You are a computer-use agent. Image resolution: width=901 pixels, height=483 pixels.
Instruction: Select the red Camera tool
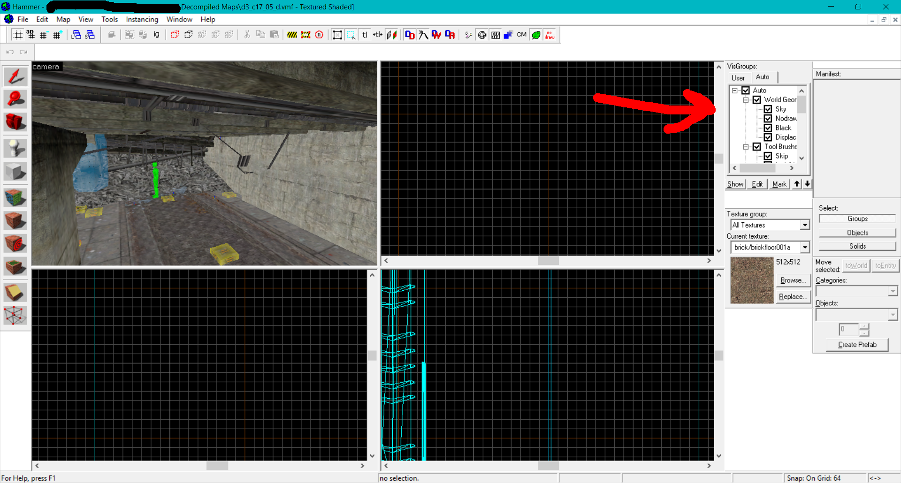click(x=15, y=122)
